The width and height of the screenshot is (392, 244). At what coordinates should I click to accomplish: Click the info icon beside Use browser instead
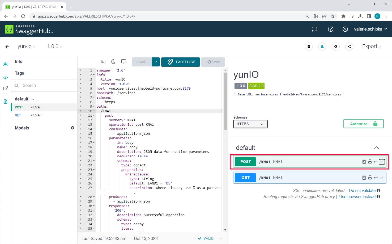[x=378, y=196]
